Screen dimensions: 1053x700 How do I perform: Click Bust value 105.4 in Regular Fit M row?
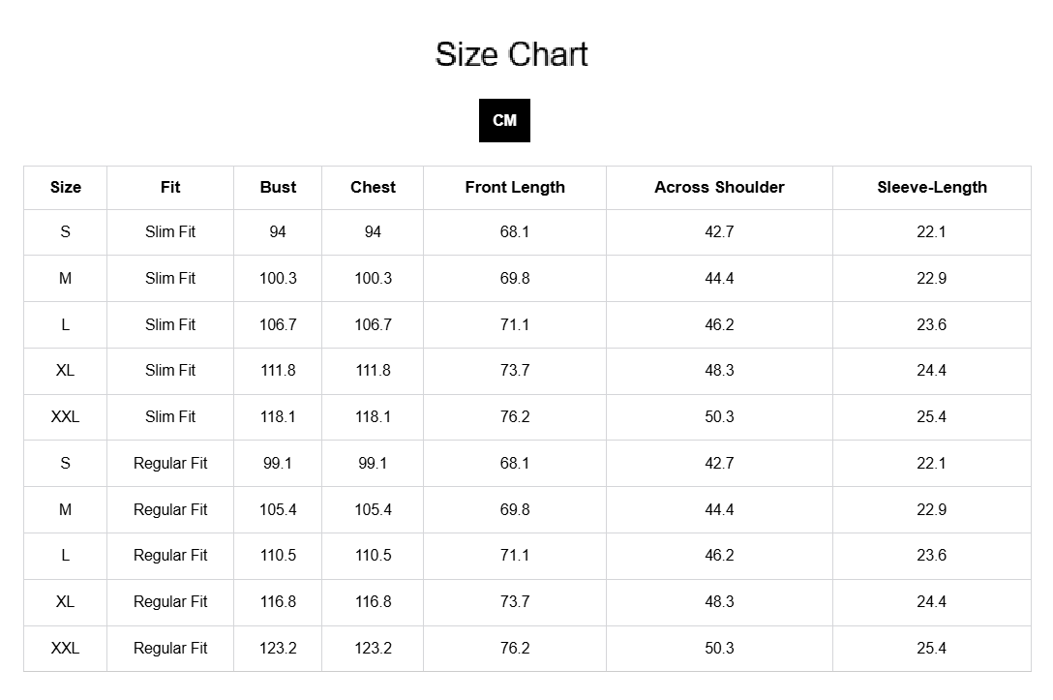[278, 509]
